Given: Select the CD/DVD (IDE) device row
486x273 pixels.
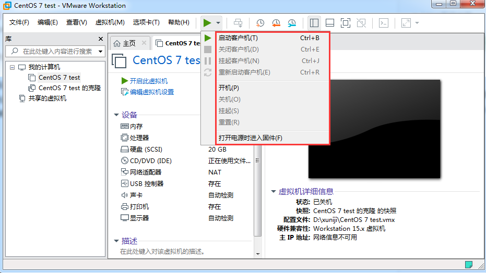Looking at the screenshot, I should (x=186, y=161).
